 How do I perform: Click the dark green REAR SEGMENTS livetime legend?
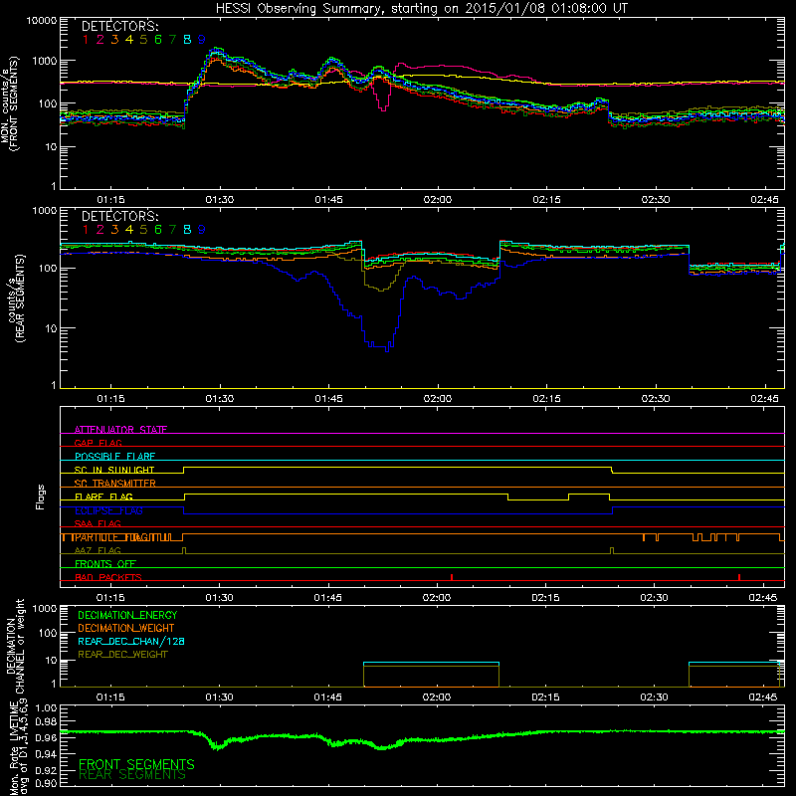pos(132,775)
